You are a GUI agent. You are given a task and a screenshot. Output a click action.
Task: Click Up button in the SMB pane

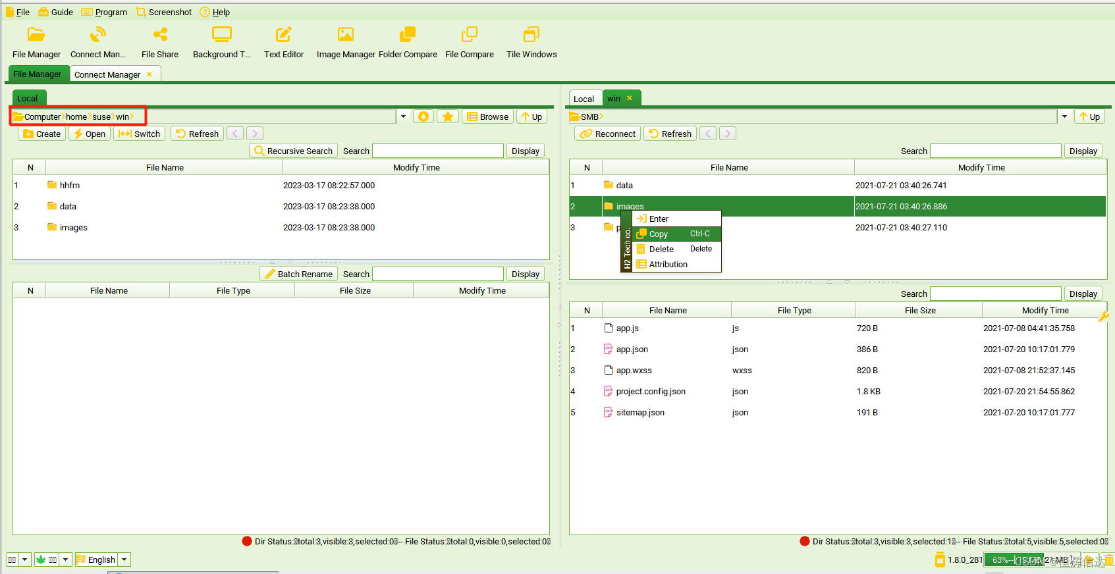(x=1089, y=117)
